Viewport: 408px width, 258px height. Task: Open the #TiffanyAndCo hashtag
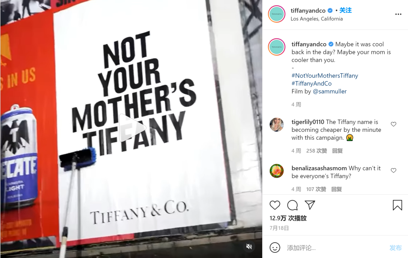311,84
